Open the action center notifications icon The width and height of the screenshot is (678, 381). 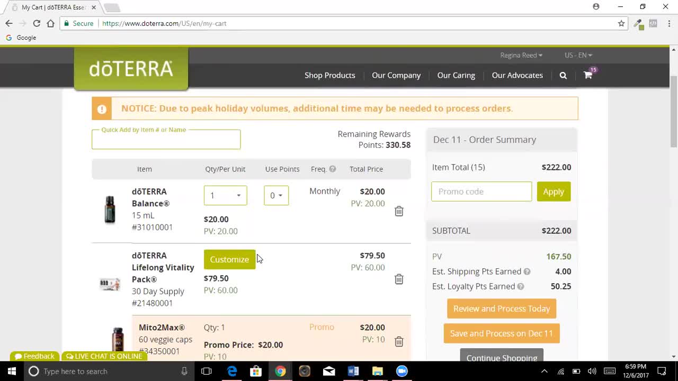click(x=662, y=371)
